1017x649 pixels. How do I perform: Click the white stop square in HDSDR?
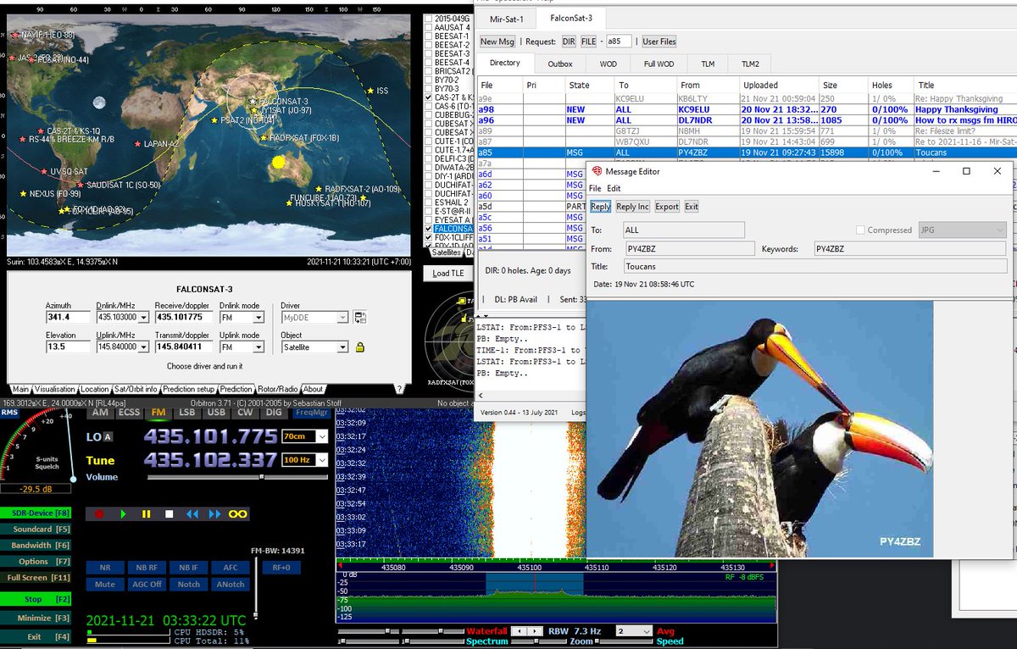[x=169, y=514]
